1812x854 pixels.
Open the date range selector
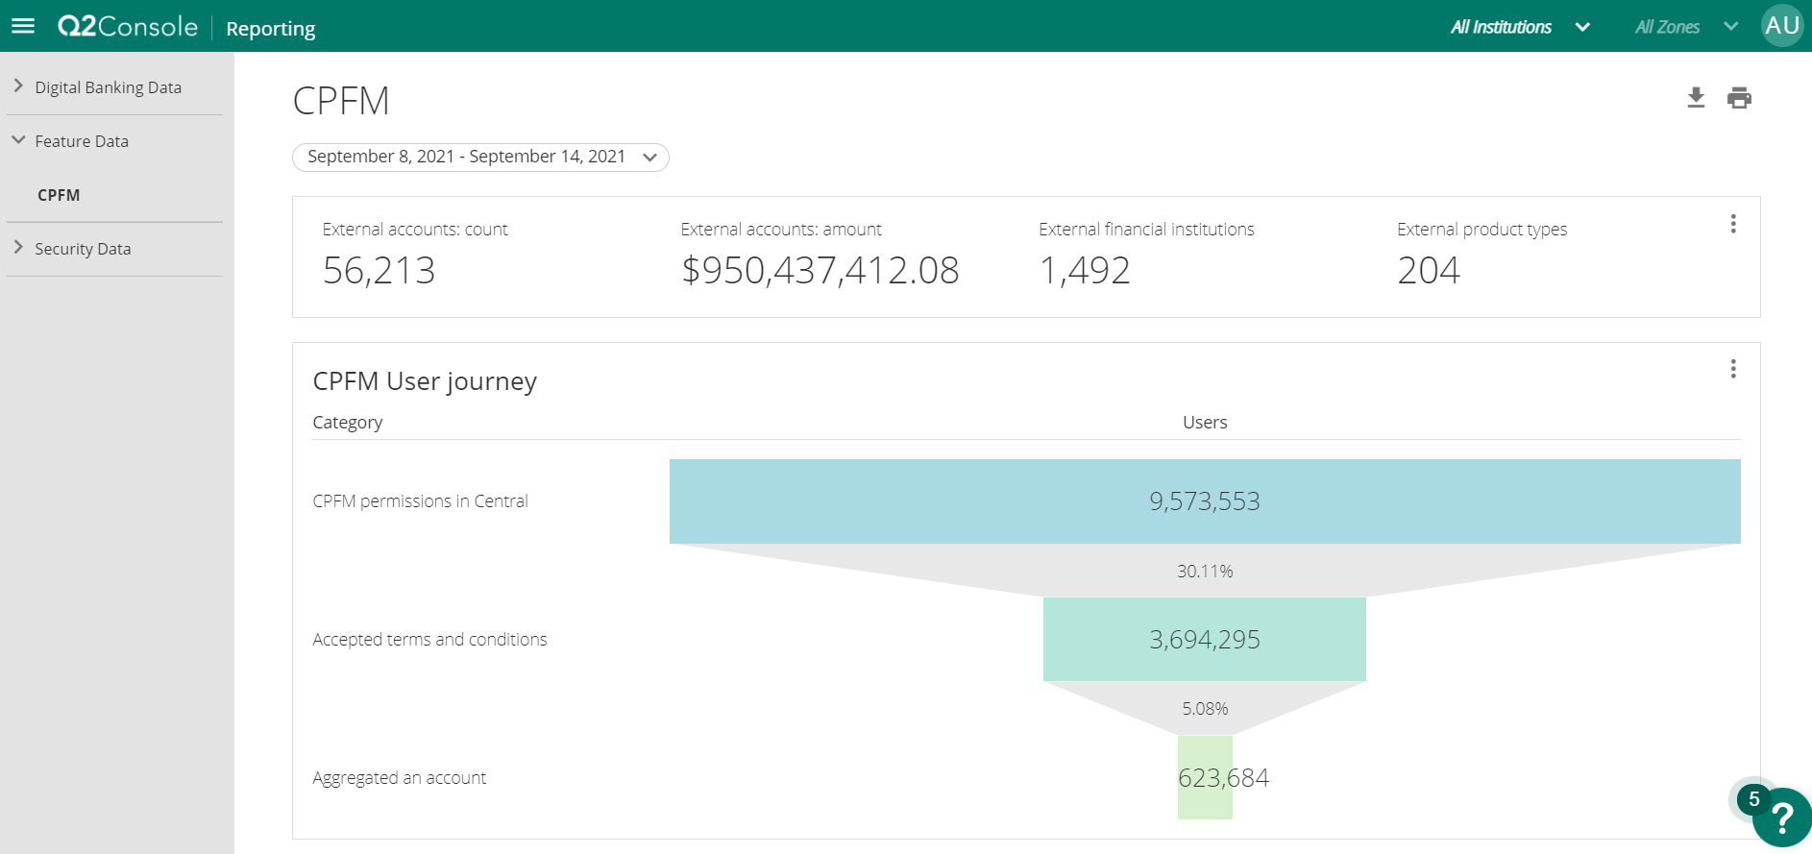(480, 157)
